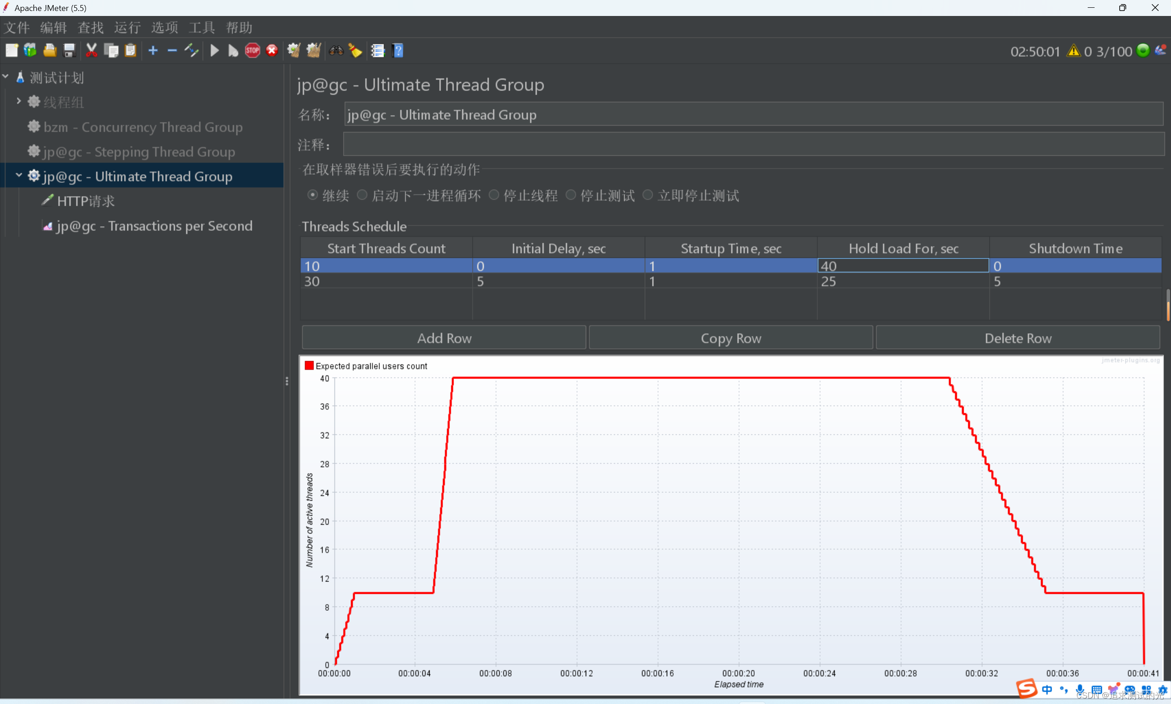Click the Templates icon in toolbar
This screenshot has width=1171, height=704.
pyautogui.click(x=30, y=50)
